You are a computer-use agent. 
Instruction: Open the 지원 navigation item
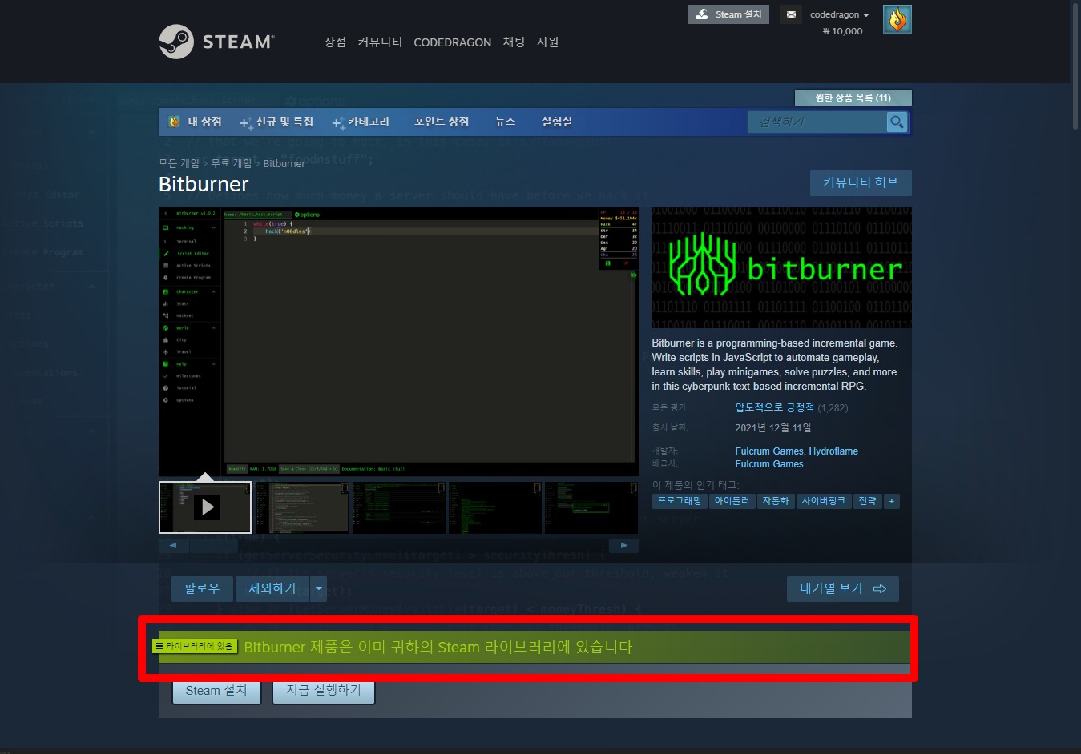(x=547, y=42)
